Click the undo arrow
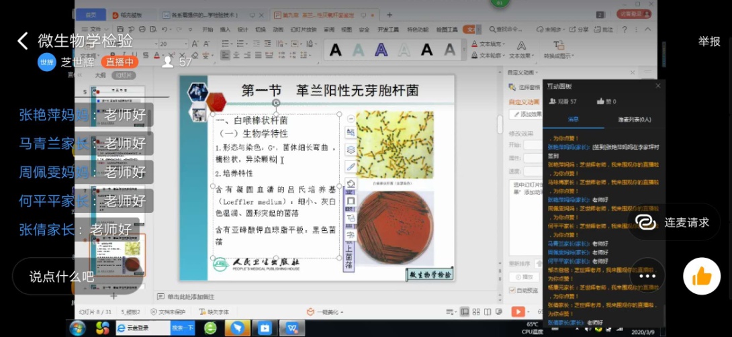Viewport: 732px width, 337px height. click(x=165, y=29)
